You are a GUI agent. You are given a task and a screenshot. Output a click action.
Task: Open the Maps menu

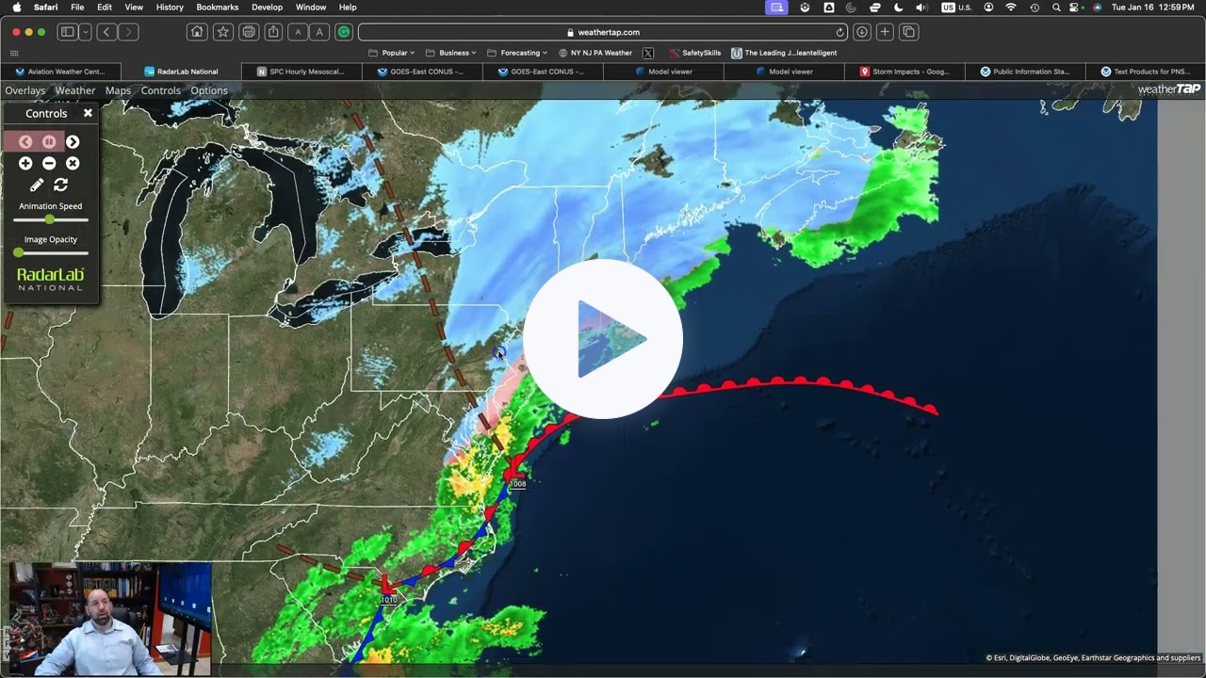tap(118, 89)
